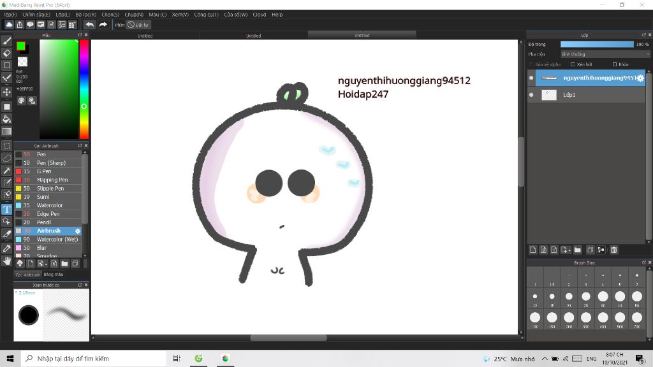Open Airbrush brush settings gear
This screenshot has width=653, height=367.
77,231
